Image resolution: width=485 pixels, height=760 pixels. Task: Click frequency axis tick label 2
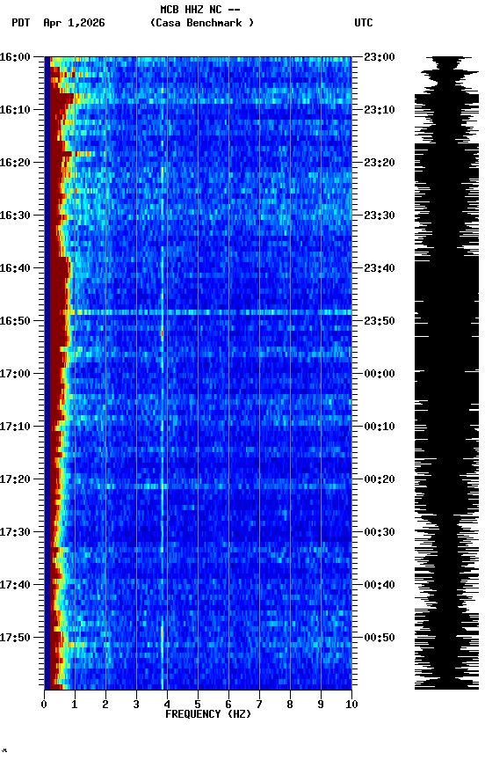click(105, 705)
